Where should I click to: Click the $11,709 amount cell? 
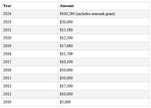[x=103, y=54]
